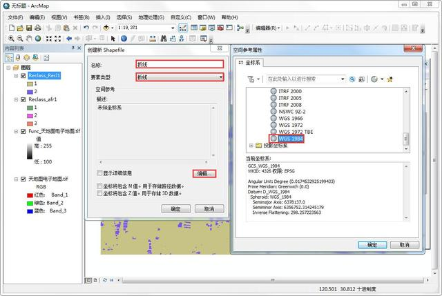Toggle the Editor Toolbar icon

(182, 28)
